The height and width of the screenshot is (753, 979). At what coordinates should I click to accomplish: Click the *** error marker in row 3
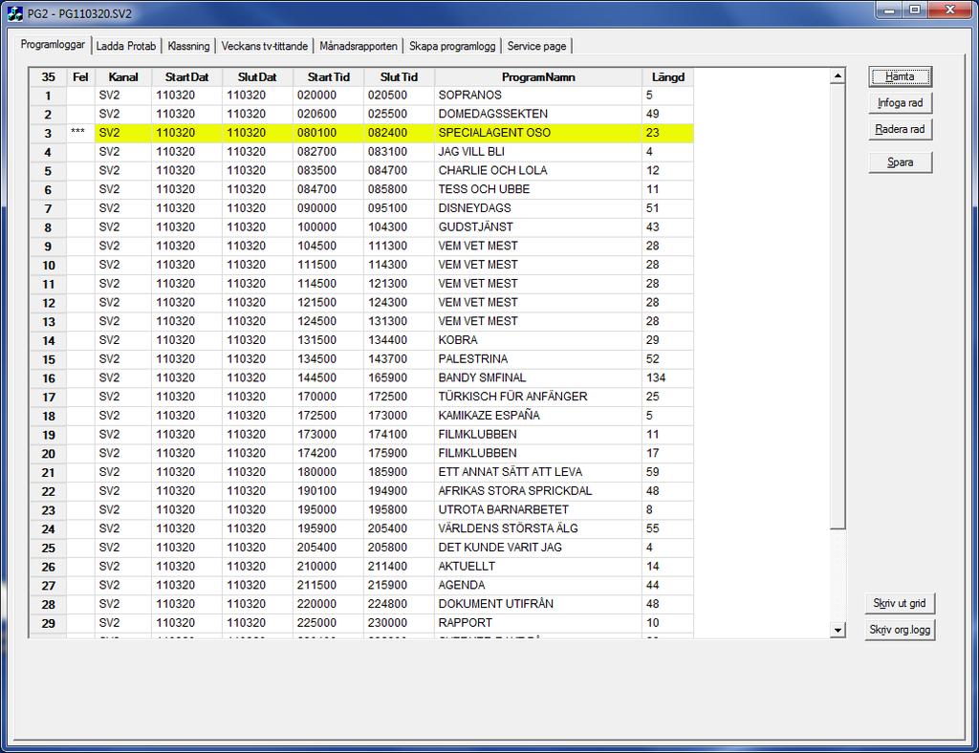click(80, 133)
